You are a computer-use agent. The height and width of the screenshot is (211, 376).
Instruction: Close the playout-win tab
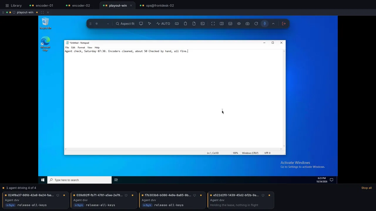click(x=131, y=6)
